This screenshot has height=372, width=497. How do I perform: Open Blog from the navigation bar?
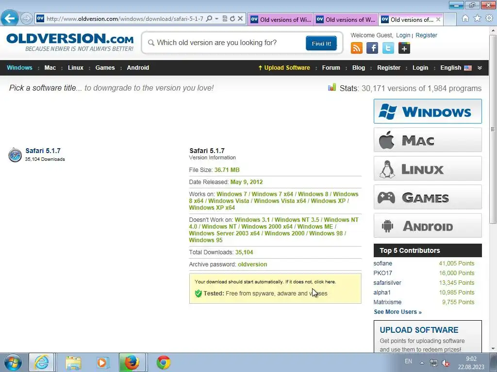click(x=359, y=68)
